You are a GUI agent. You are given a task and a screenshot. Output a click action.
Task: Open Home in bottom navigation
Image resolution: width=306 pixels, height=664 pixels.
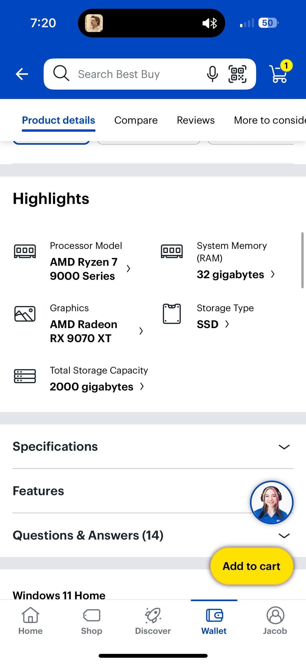[x=30, y=621]
